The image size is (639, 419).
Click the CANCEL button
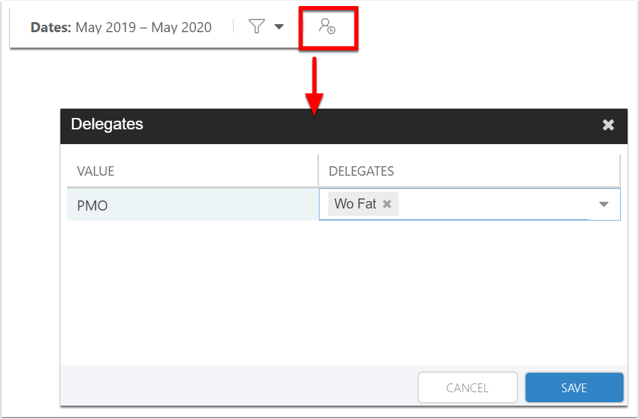[x=467, y=387]
